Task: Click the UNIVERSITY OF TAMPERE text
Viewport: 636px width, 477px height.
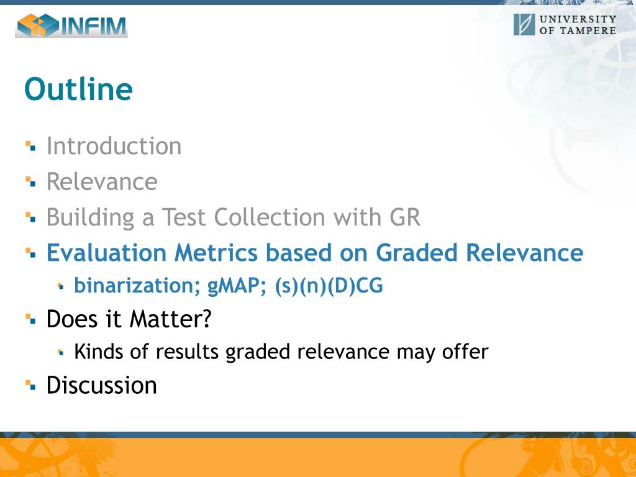Action: 578,25
